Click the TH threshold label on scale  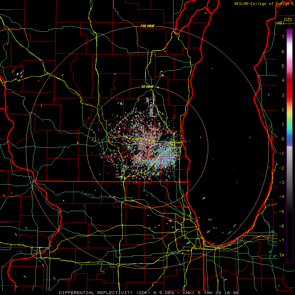click(282, 255)
